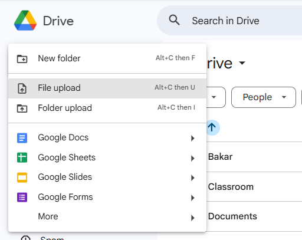Open the partially hidden filter dropdown left of People
Image resolution: width=302 pixels, height=240 pixels.
(216, 97)
